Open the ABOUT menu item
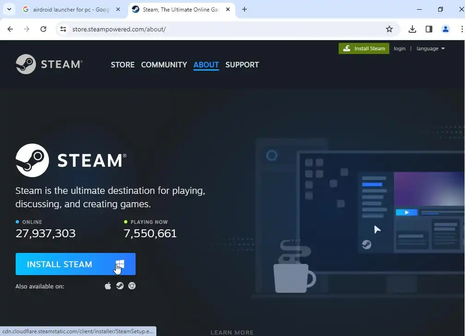 point(206,65)
